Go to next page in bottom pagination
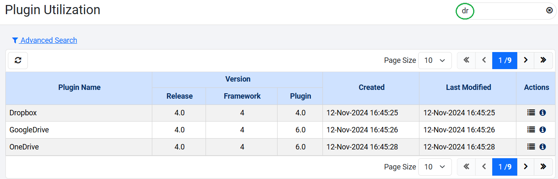 526,167
